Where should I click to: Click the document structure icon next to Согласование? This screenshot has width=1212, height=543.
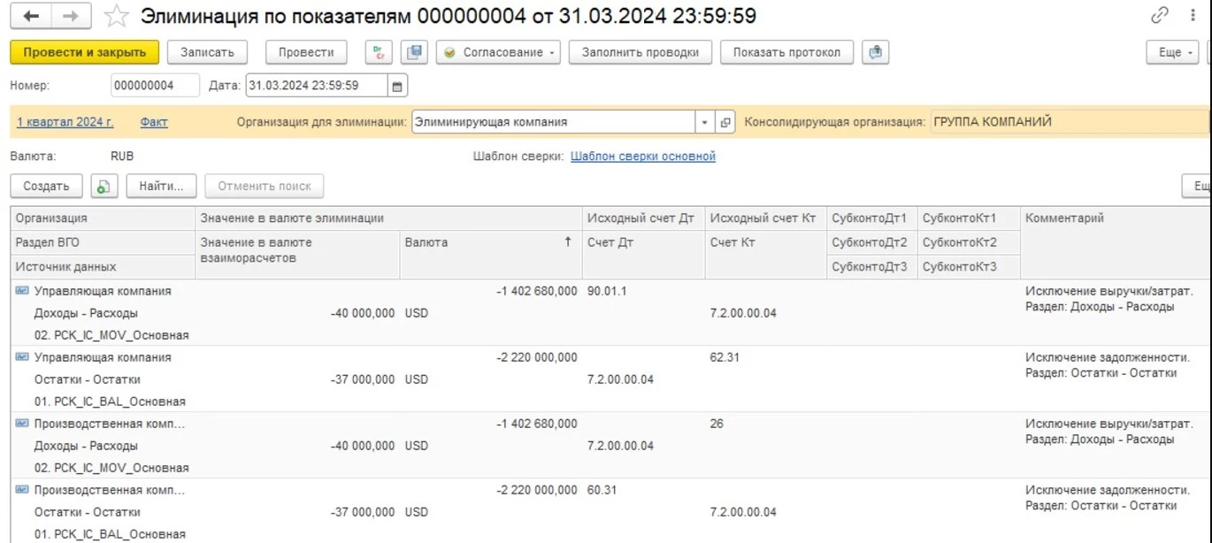[x=414, y=52]
